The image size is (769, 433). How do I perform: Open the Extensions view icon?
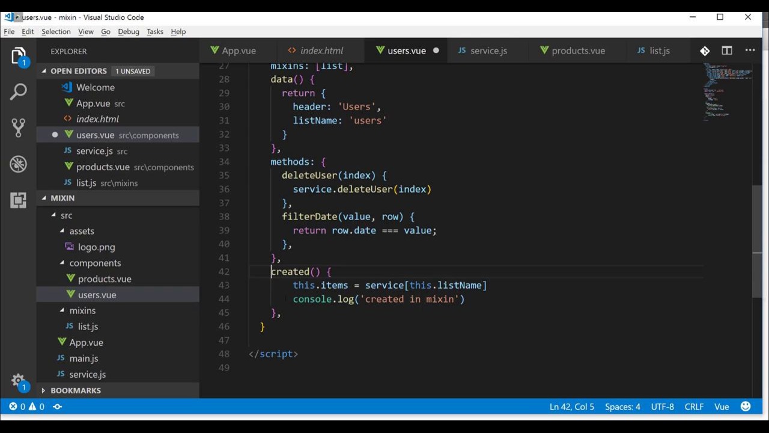tap(18, 200)
